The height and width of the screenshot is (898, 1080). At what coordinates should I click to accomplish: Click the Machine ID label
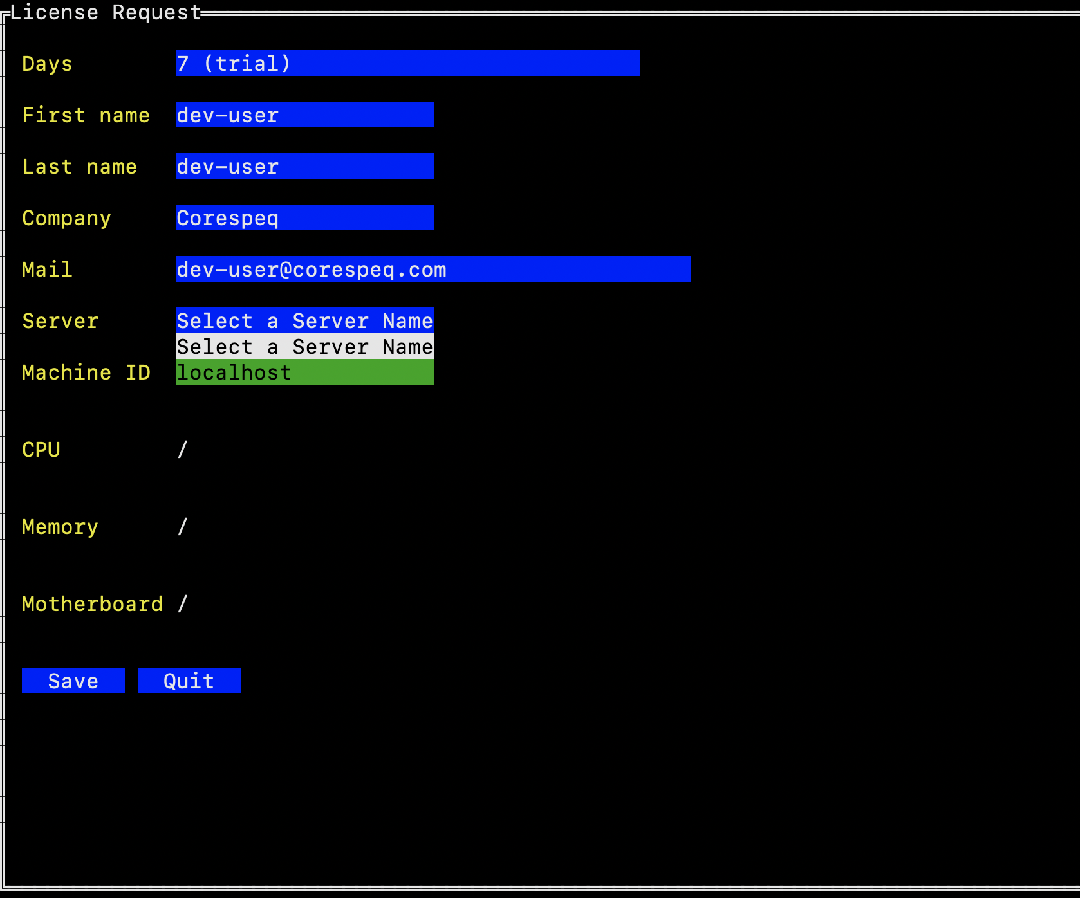tap(86, 372)
